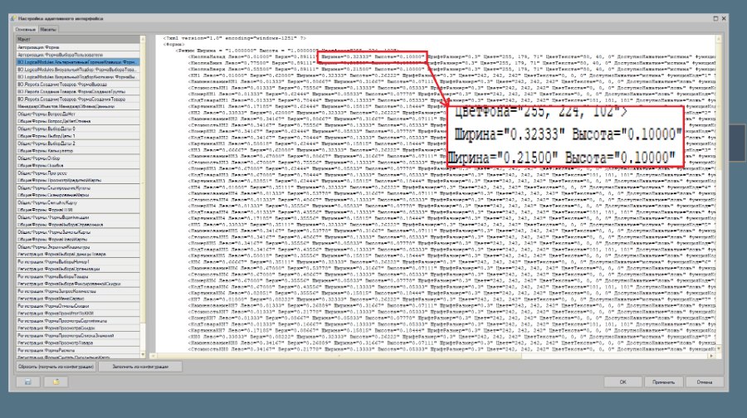747x418 pixels.
Task: Maximize the Настройка адаптивного интерфейса window
Action: pos(715,18)
